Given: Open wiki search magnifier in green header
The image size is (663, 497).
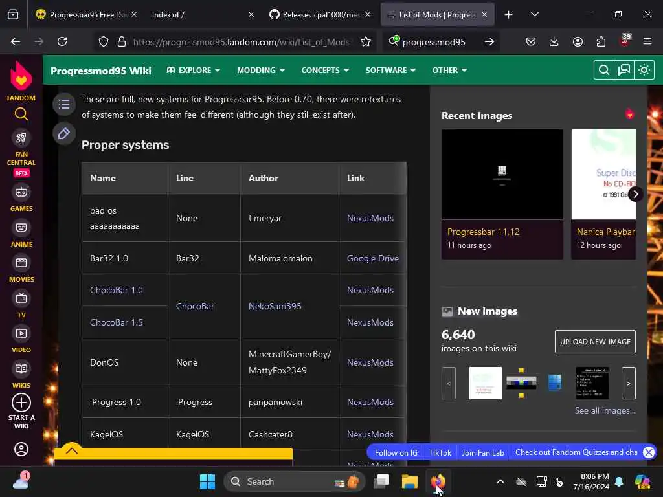Looking at the screenshot, I should pos(604,70).
